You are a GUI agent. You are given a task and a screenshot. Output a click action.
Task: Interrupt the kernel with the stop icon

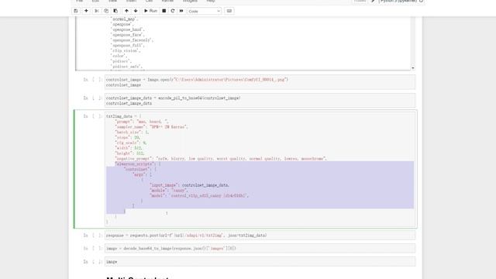tap(164, 11)
